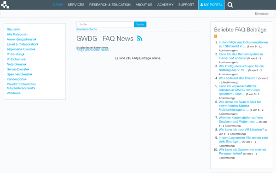Screen dimensions: 276x173
Task: Click the RSS feed icon beside FAQ News
Action: [139, 38]
